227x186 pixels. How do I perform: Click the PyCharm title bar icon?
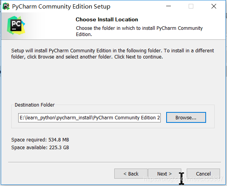6,6
